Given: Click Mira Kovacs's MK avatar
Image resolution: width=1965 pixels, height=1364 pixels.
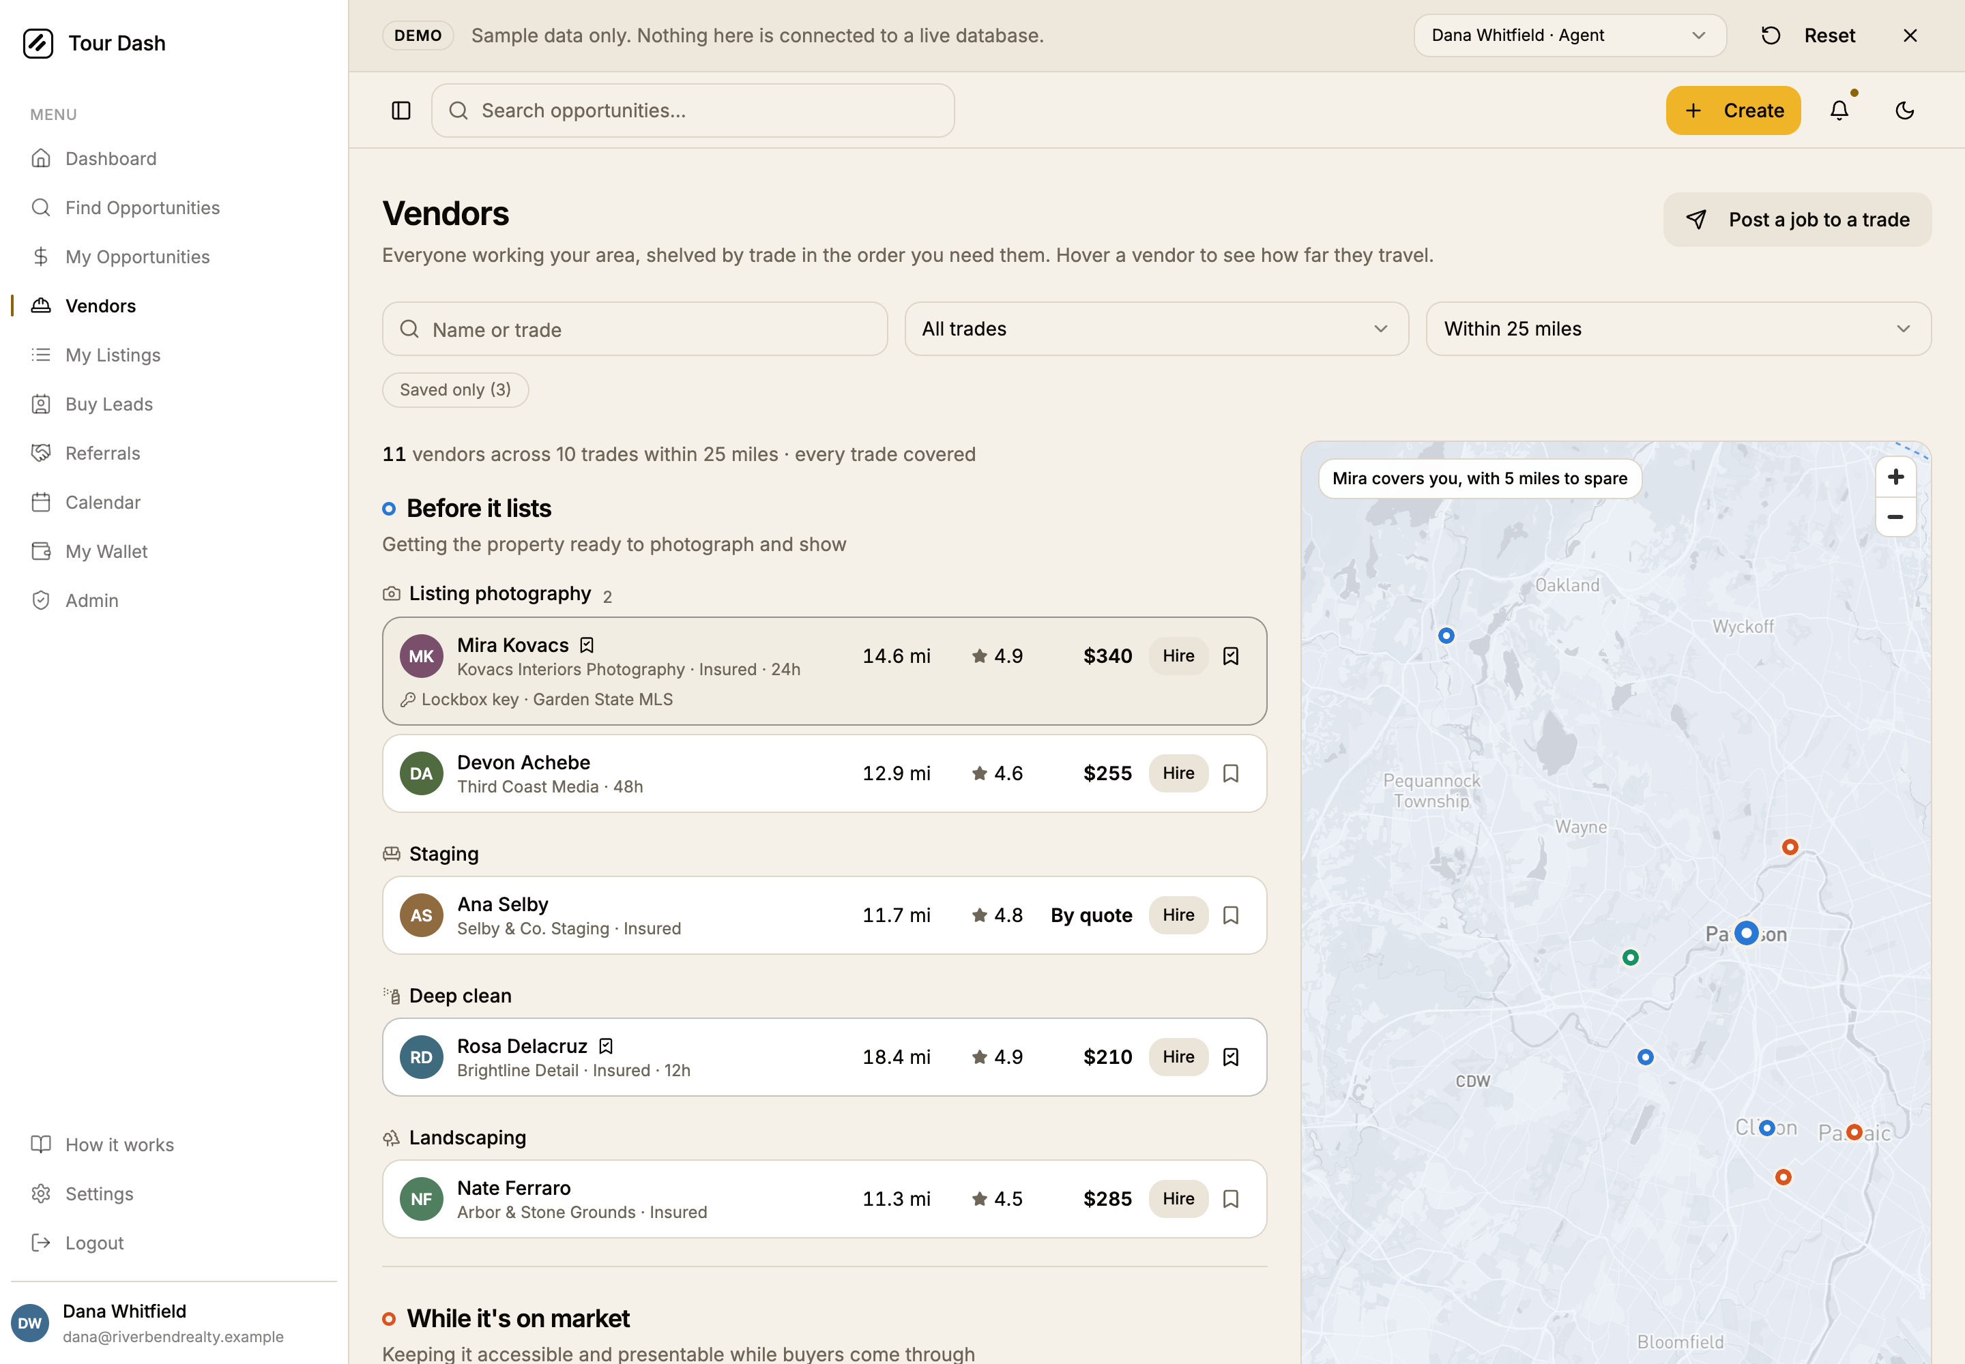Looking at the screenshot, I should 422,655.
